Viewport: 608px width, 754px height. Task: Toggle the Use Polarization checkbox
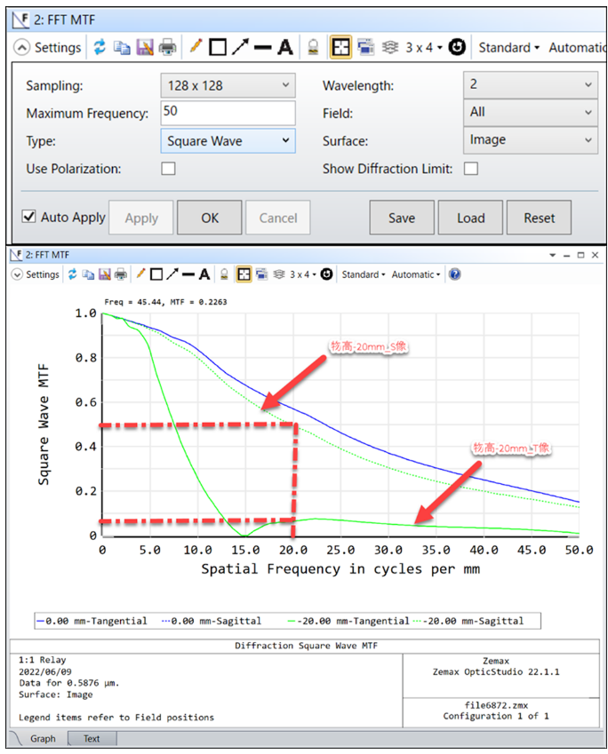point(168,169)
